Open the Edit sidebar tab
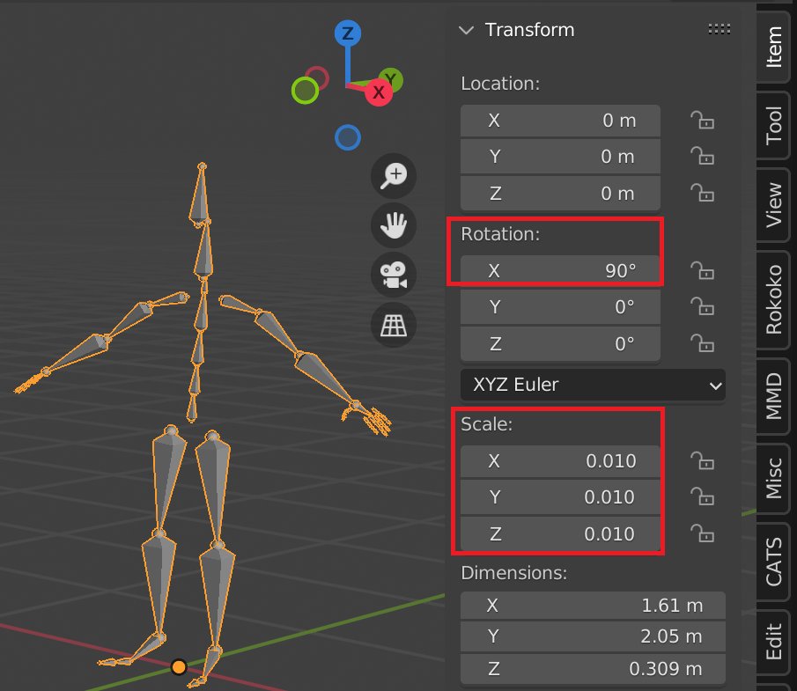This screenshot has height=691, width=797. click(773, 642)
